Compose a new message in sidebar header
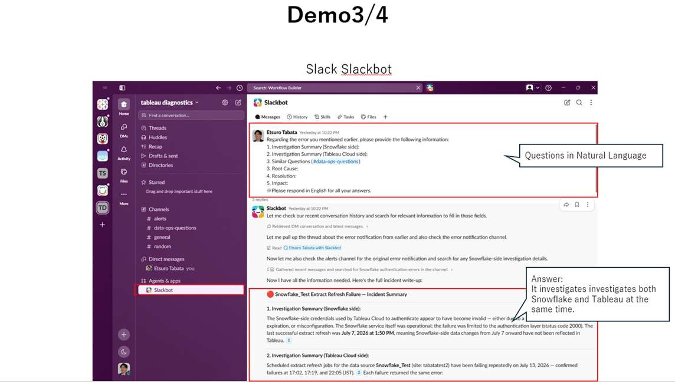Screen dimensions: 675x382 238,103
